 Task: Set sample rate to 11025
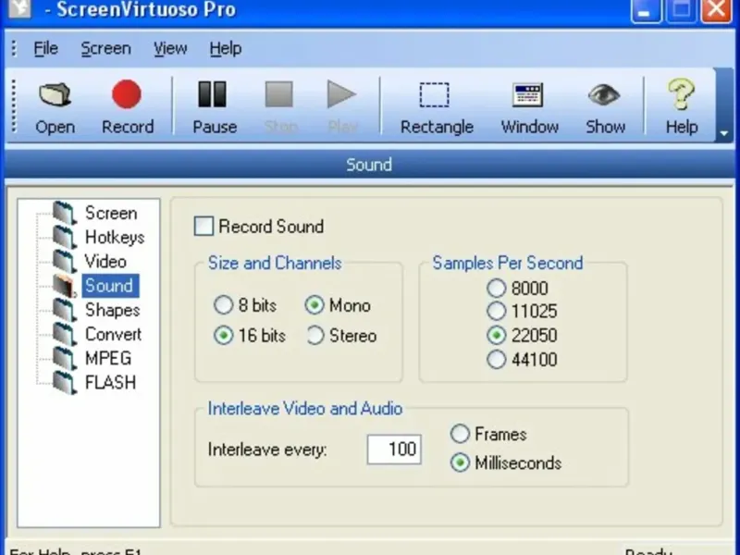[x=496, y=311]
